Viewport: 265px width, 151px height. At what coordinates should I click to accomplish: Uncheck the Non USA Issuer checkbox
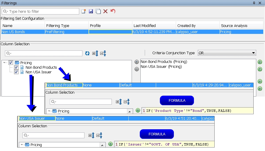pos(16,72)
